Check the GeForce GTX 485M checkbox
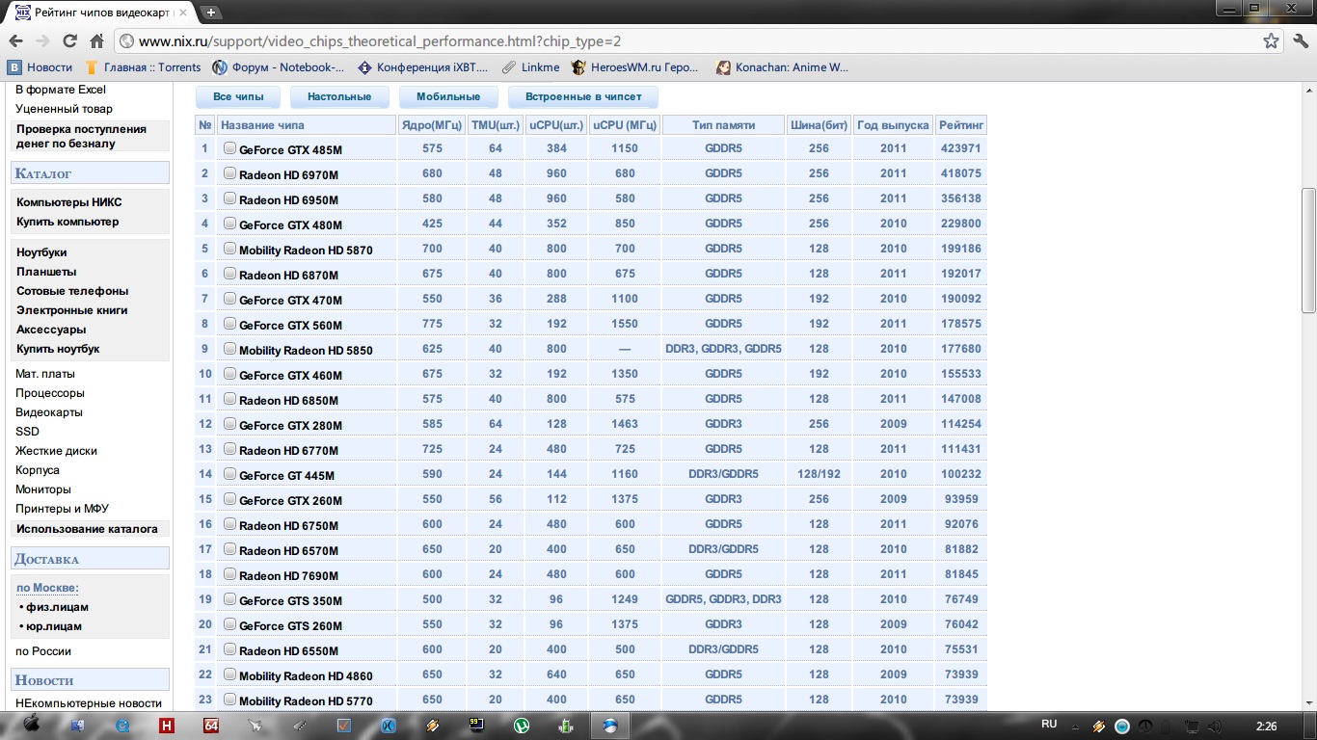This screenshot has height=740, width=1317. coord(229,148)
